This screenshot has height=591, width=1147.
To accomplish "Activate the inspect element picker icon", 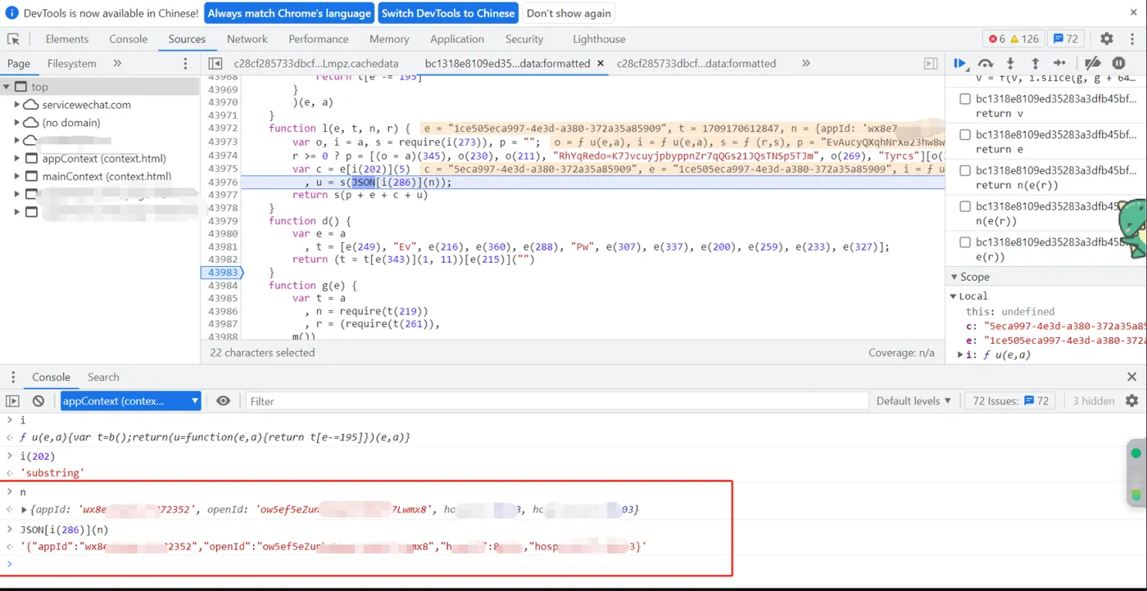I will pyautogui.click(x=13, y=38).
